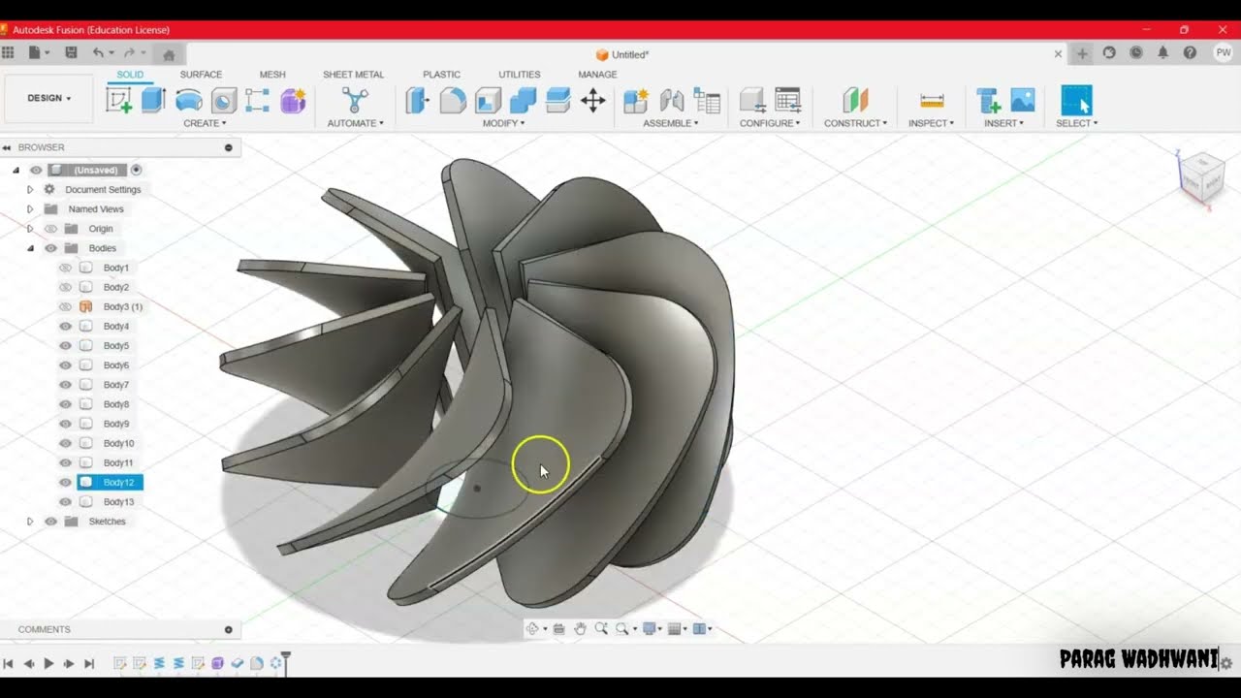Screen dimensions: 1241x698
Task: Open the Measure tool
Action: 932,100
